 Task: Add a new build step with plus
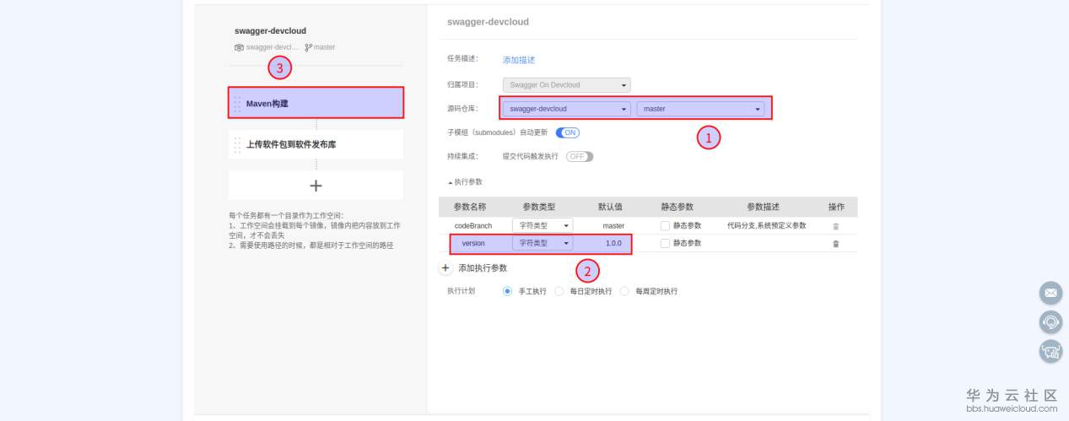[x=316, y=186]
